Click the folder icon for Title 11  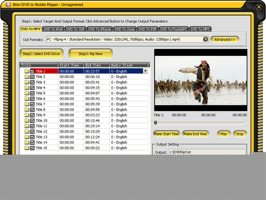(27, 126)
